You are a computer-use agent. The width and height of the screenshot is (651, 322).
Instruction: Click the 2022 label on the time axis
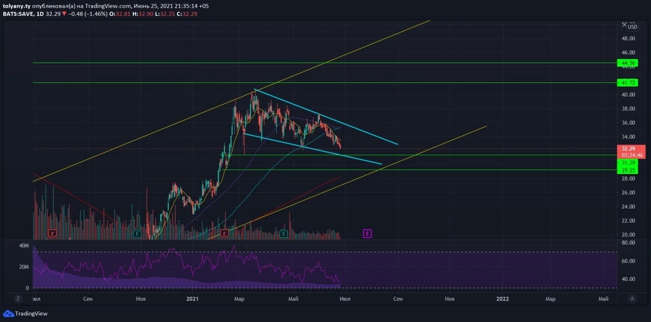(502, 299)
